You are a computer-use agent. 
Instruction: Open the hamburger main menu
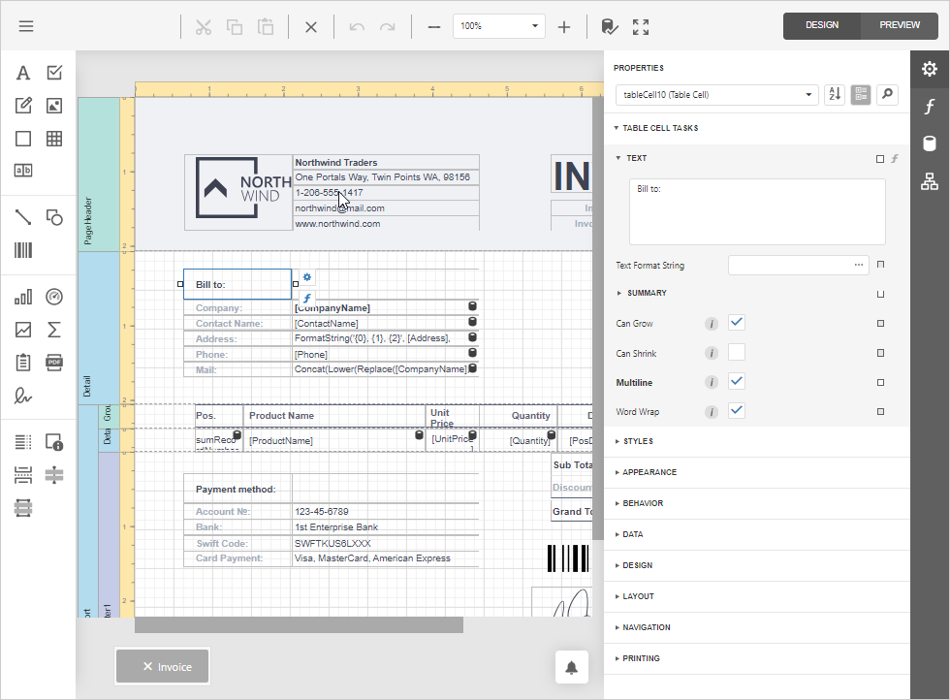(x=26, y=26)
